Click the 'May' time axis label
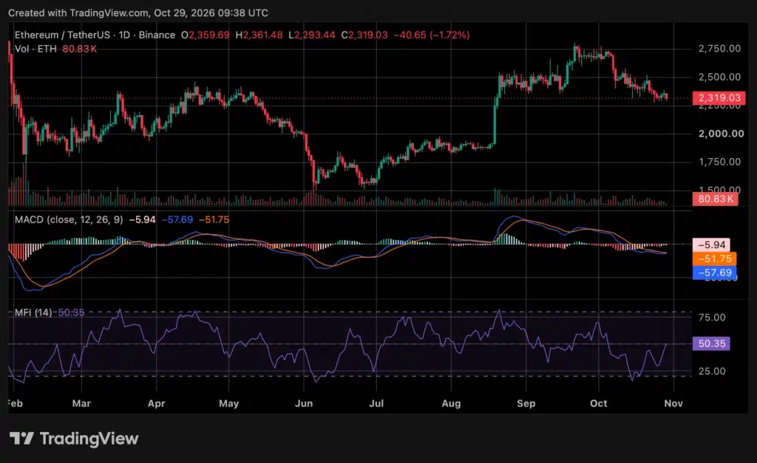The width and height of the screenshot is (757, 463). (229, 403)
